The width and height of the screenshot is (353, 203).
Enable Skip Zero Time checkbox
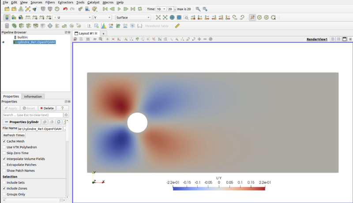point(4,153)
